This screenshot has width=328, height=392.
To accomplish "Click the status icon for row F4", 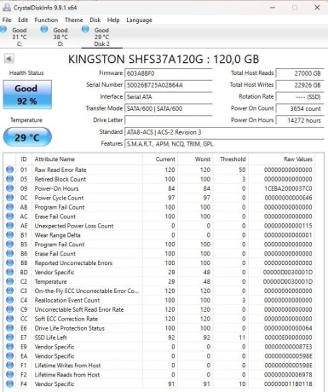I will click(9, 384).
